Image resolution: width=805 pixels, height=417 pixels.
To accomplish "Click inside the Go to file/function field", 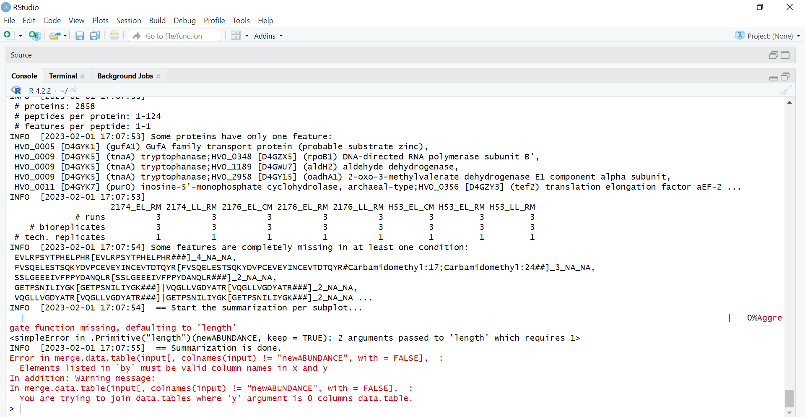I will [176, 36].
